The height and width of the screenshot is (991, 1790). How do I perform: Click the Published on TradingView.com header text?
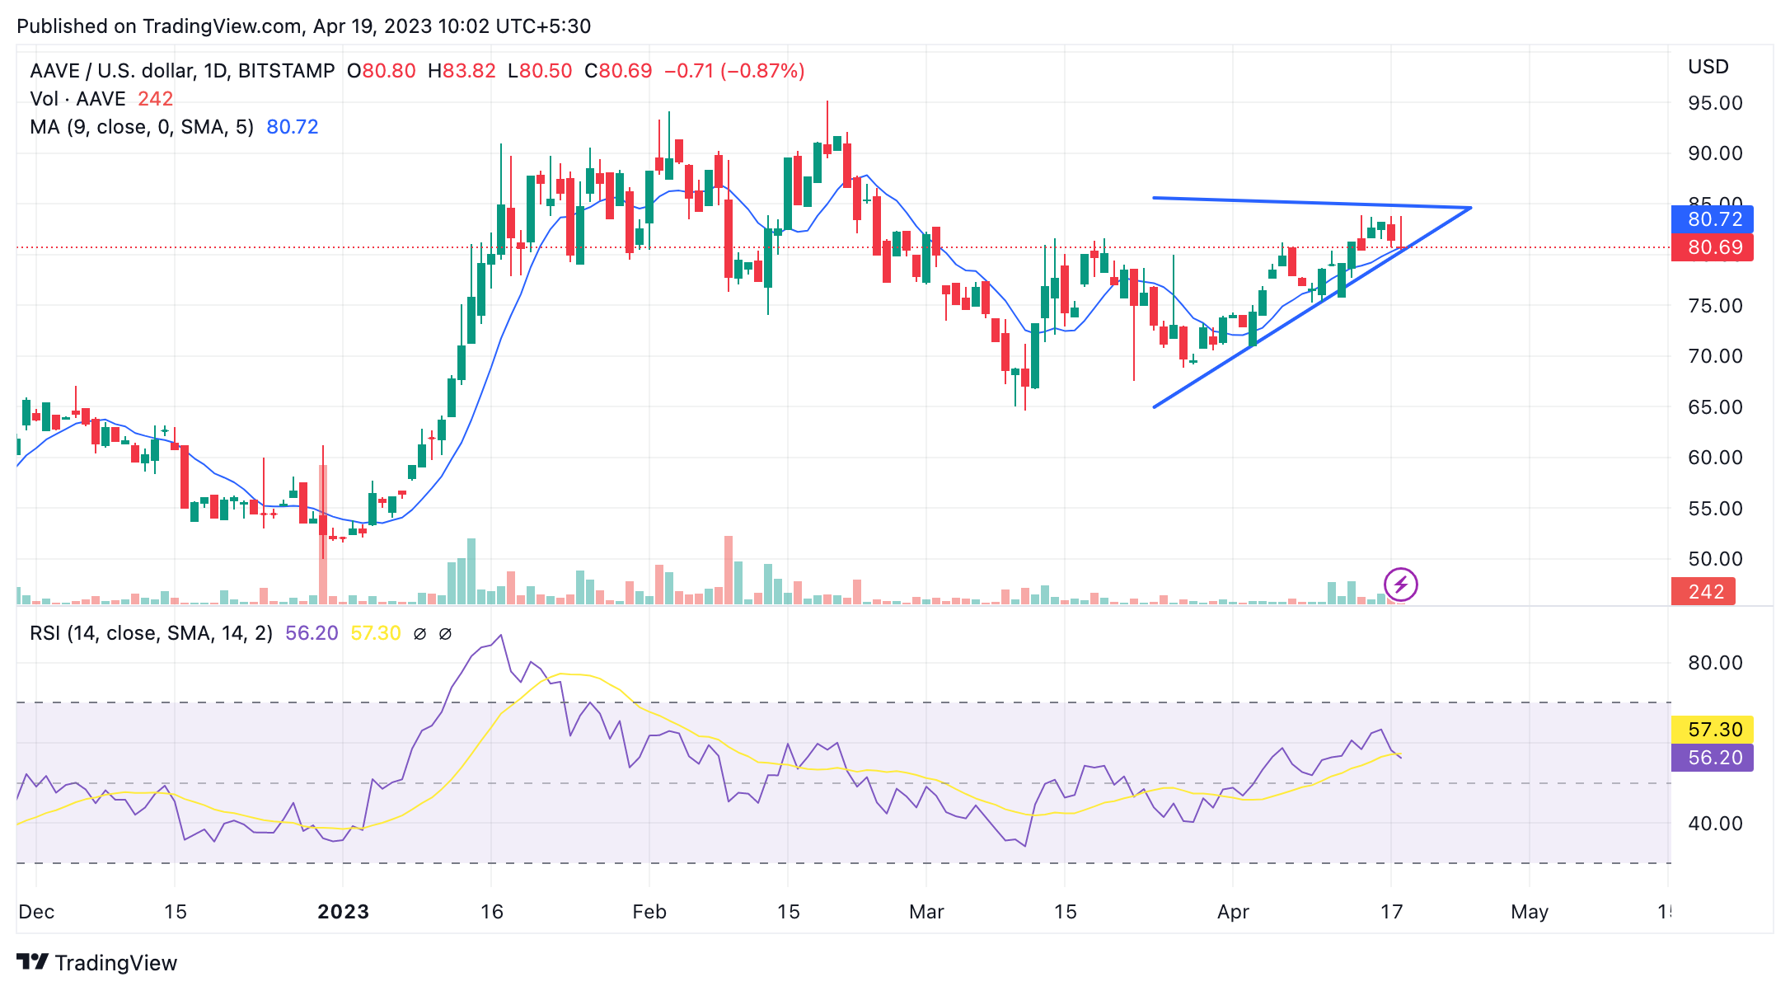pyautogui.click(x=304, y=26)
